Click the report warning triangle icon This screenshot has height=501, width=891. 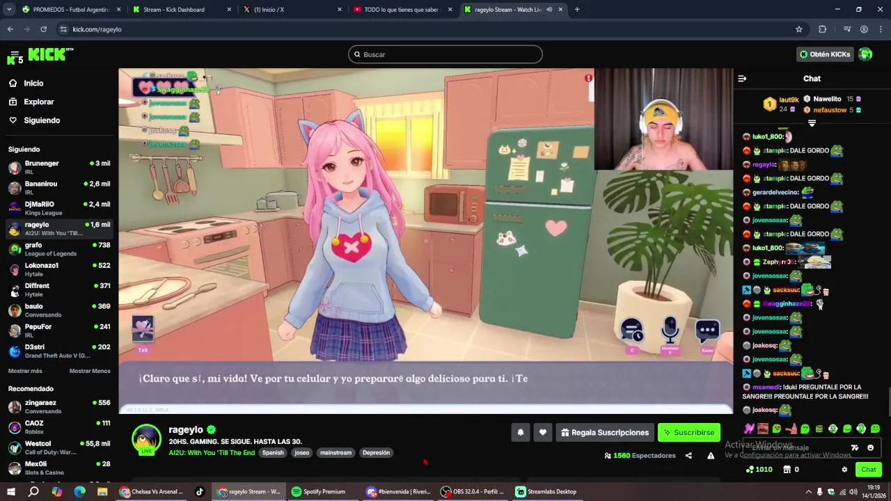pos(711,456)
